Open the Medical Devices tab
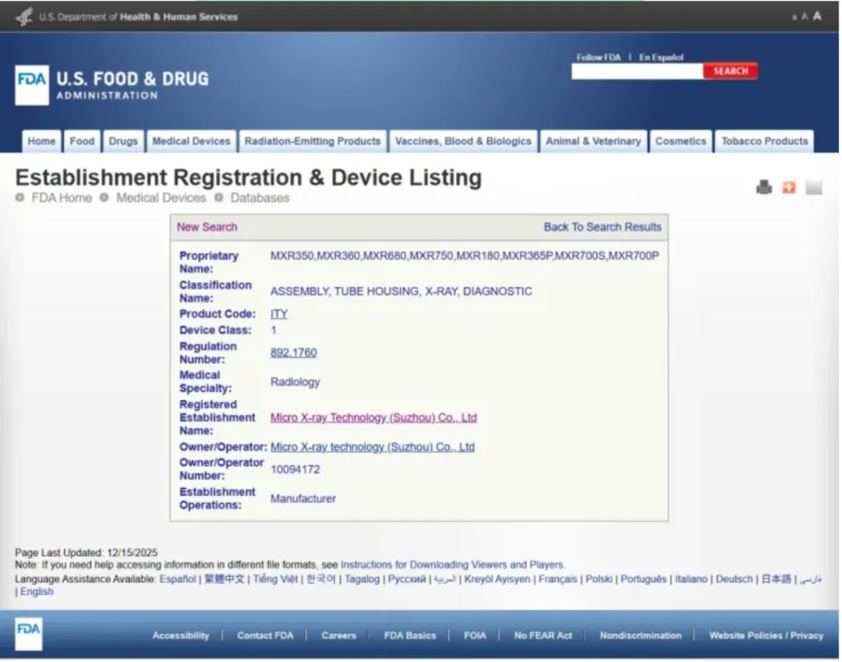This screenshot has width=842, height=662. pos(191,141)
